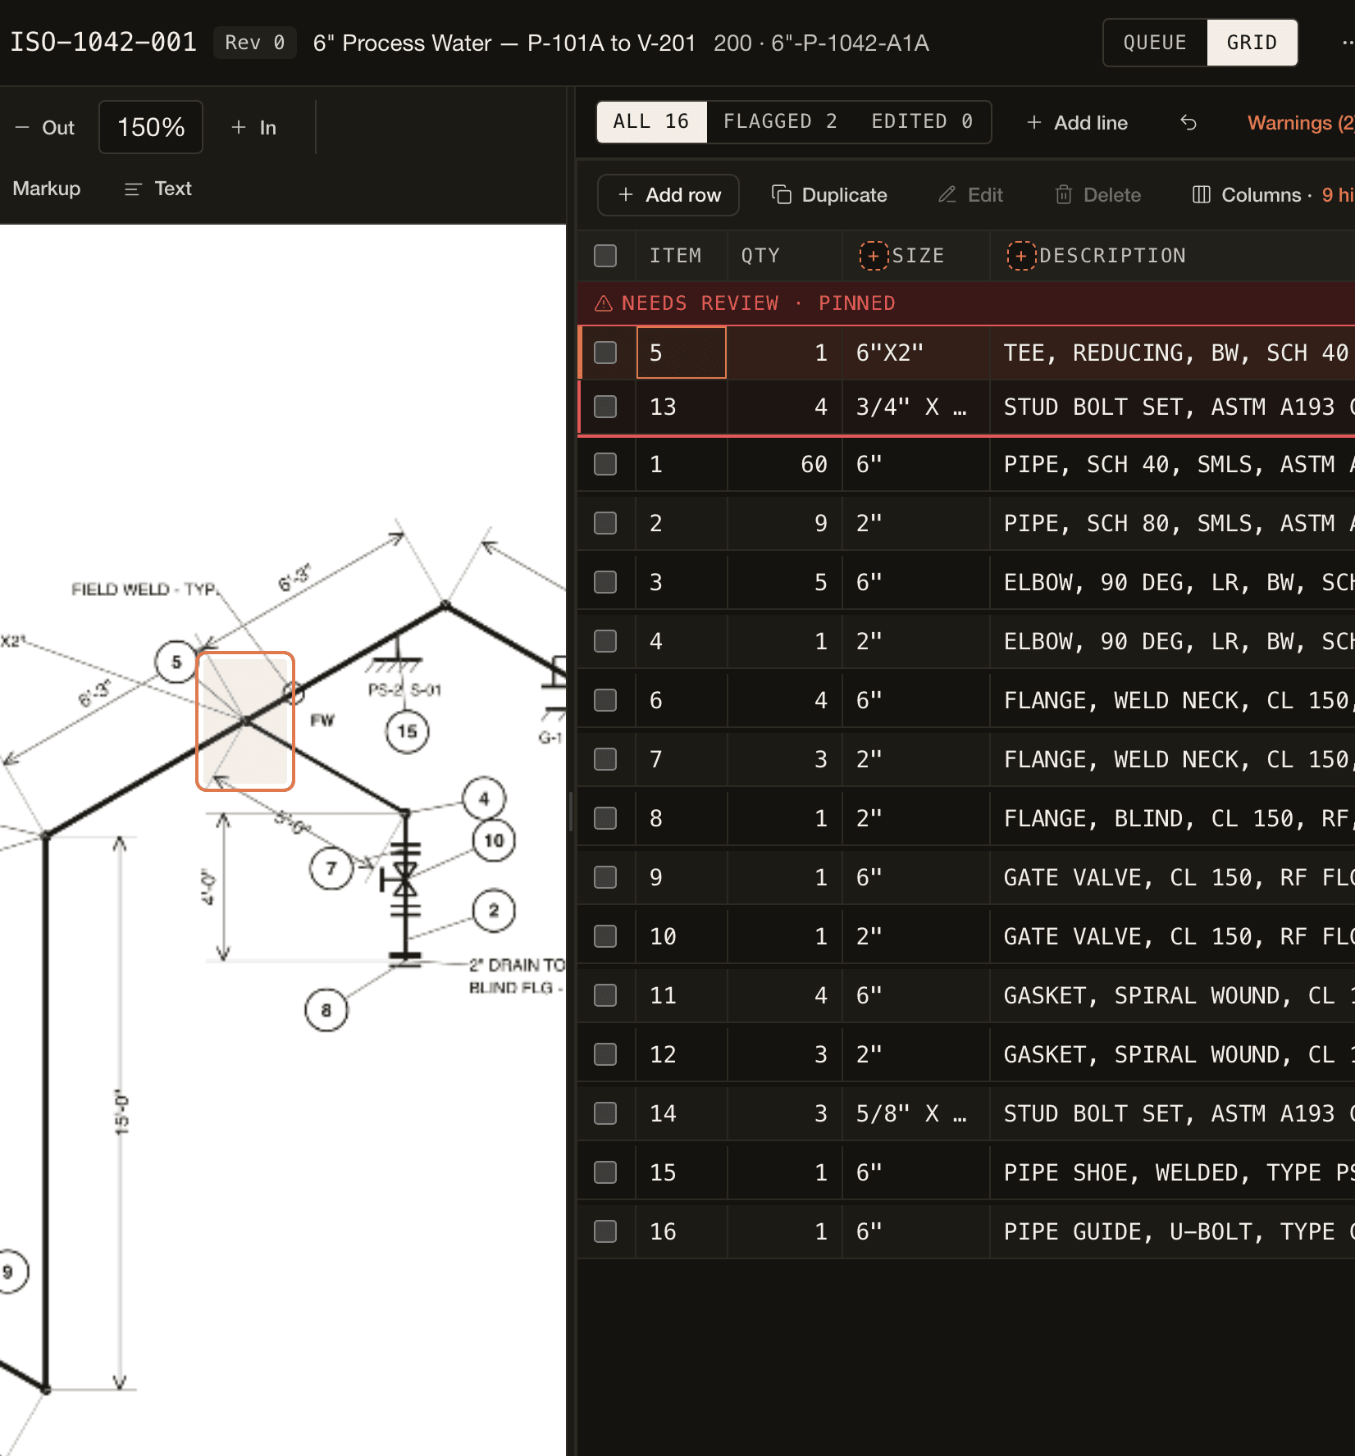Zoom in on the drawing

(253, 128)
